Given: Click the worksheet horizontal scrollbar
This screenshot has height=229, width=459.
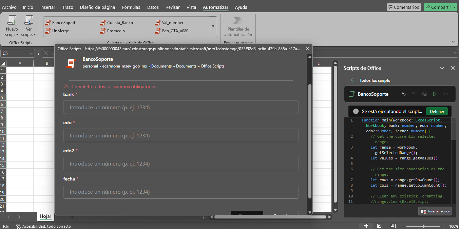Looking at the screenshot, I should click(271, 217).
